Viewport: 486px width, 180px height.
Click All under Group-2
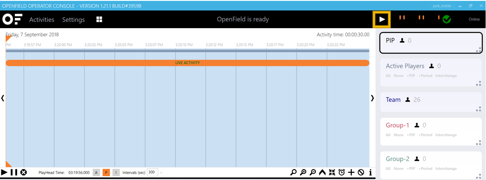pos(388,168)
